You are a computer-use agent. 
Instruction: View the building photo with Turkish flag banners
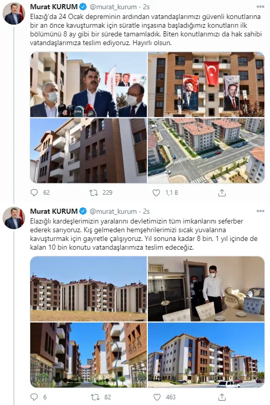[x=206, y=85]
